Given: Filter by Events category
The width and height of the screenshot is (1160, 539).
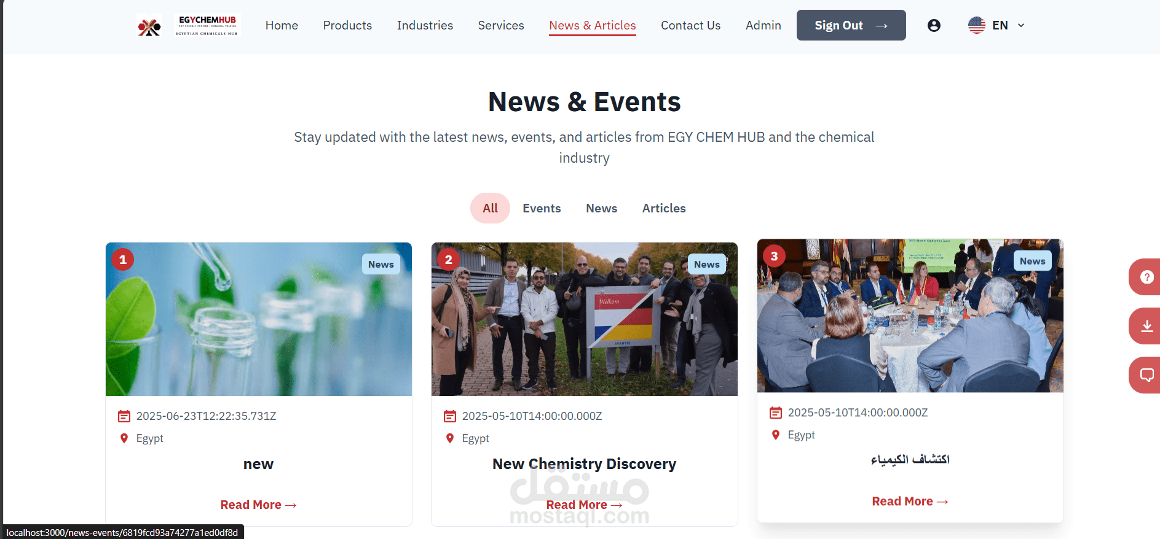Looking at the screenshot, I should point(542,208).
